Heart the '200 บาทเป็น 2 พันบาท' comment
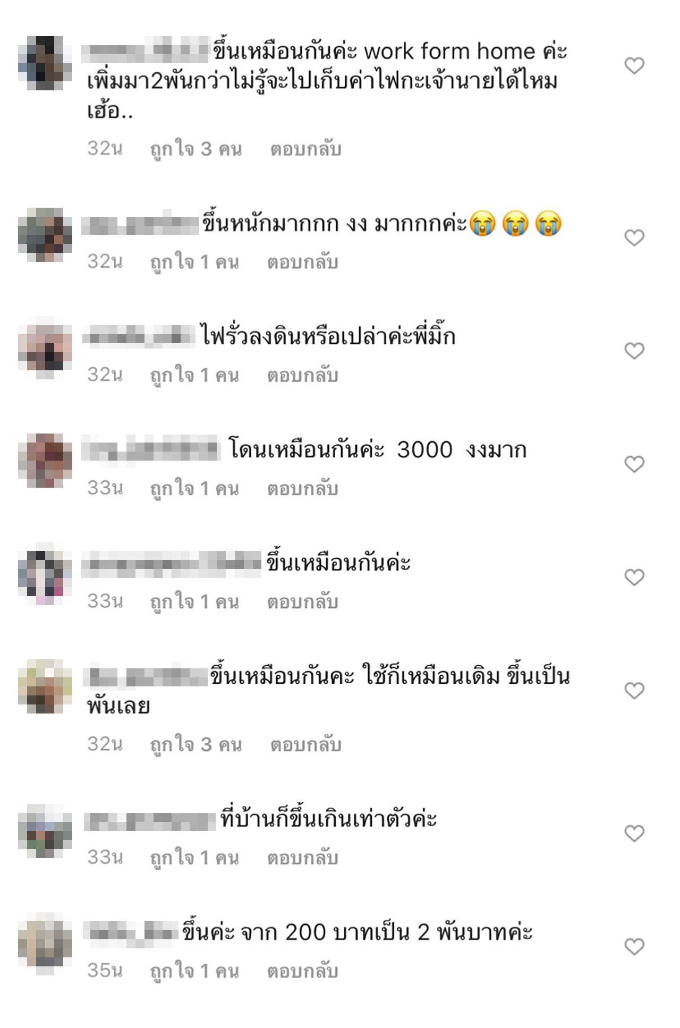 coord(634,946)
